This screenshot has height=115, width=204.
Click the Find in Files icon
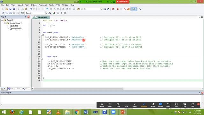pyautogui.click(x=78, y=9)
